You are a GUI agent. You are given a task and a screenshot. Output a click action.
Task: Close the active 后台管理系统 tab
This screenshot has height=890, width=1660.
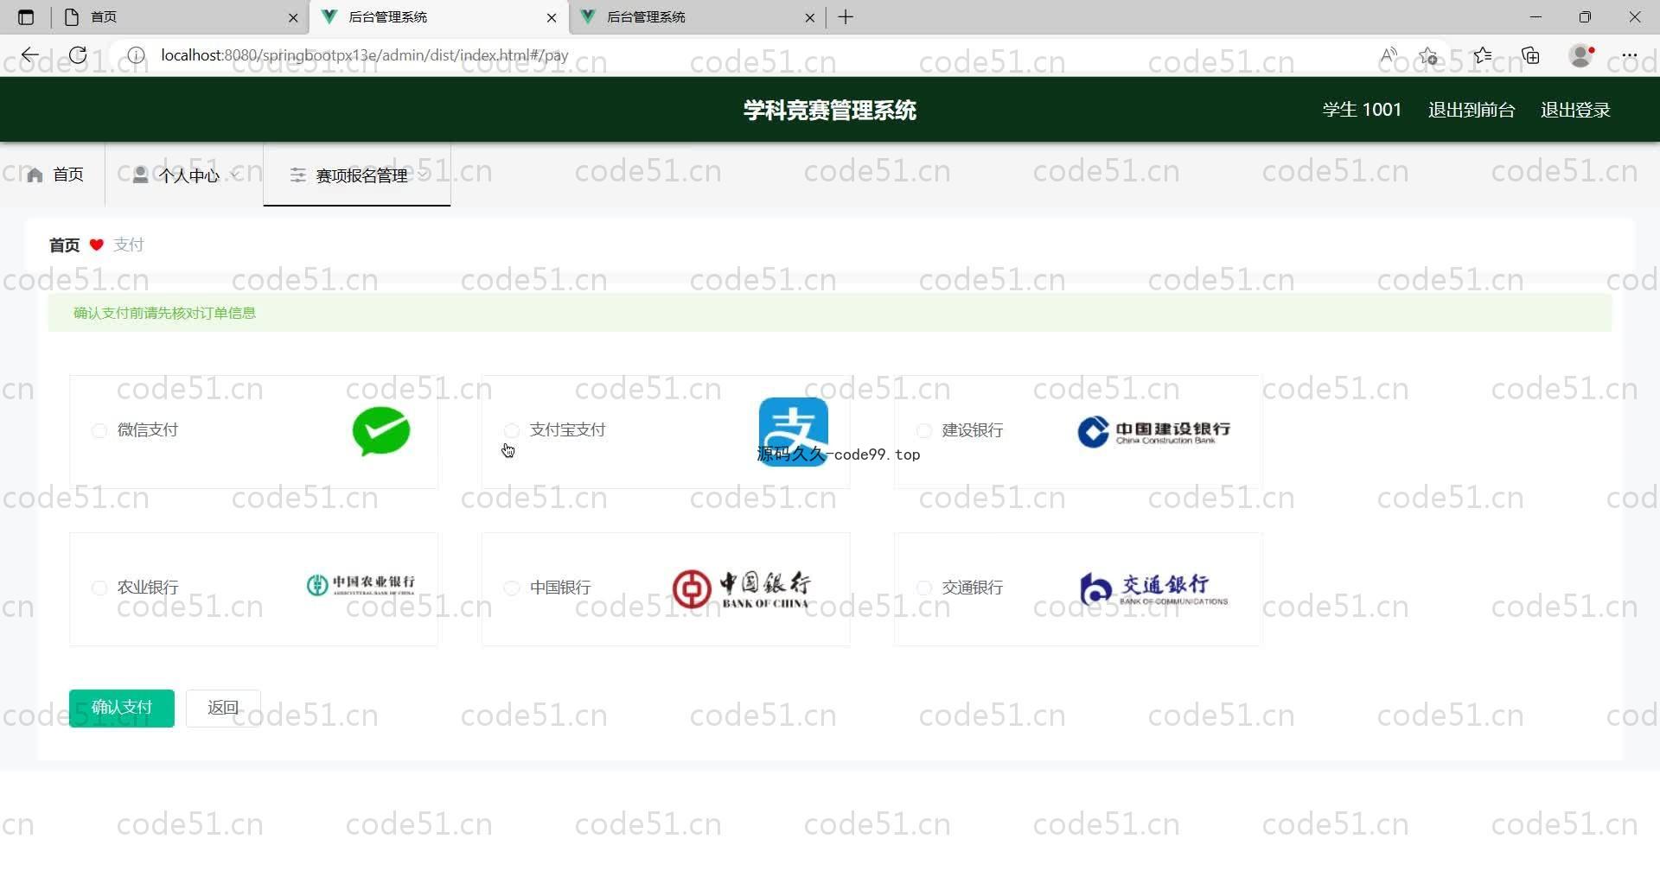552,17
